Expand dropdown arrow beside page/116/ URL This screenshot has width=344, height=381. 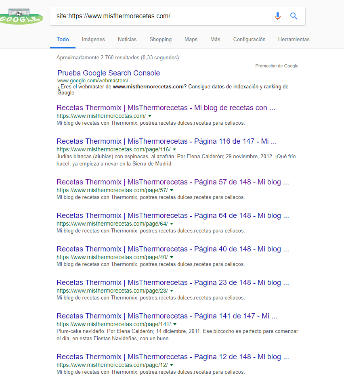[174, 149]
